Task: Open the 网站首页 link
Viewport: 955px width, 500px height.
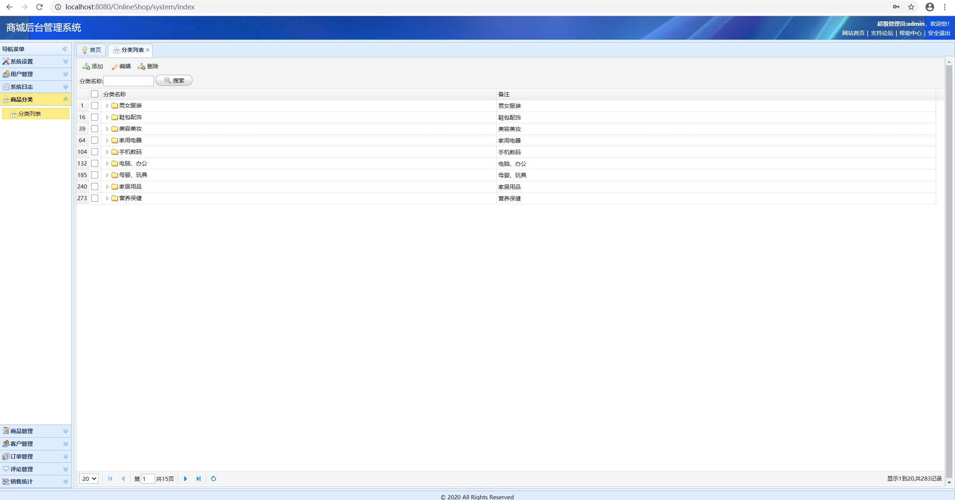Action: click(853, 33)
